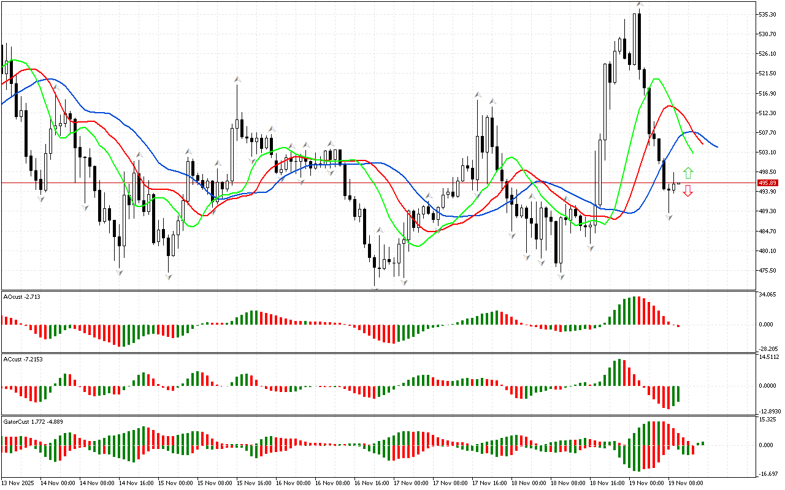Click the 13 Nov 2025 date label
The width and height of the screenshot is (785, 490).
coord(18,483)
